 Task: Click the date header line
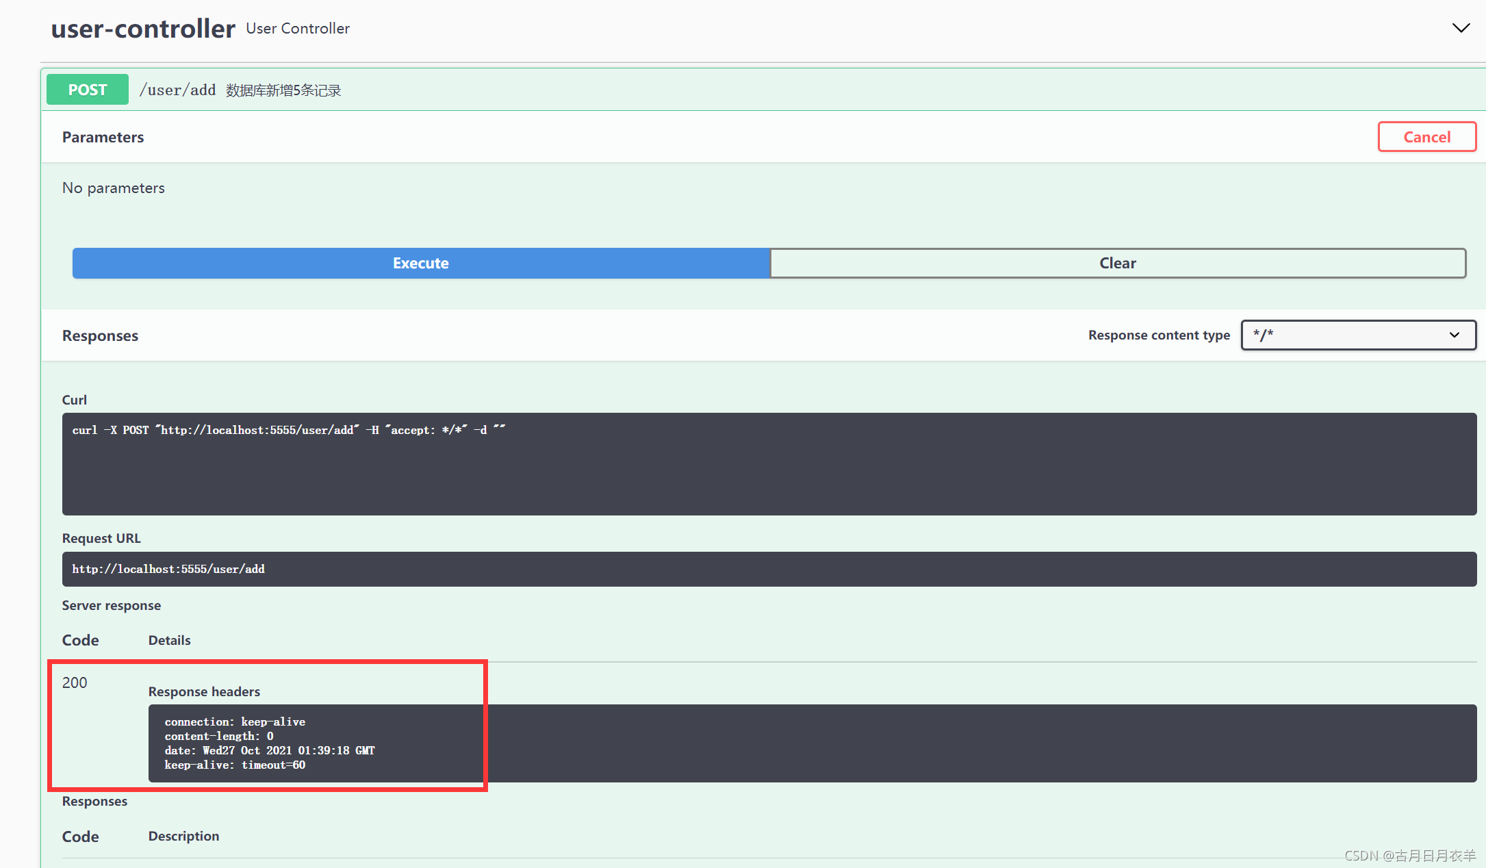click(270, 750)
